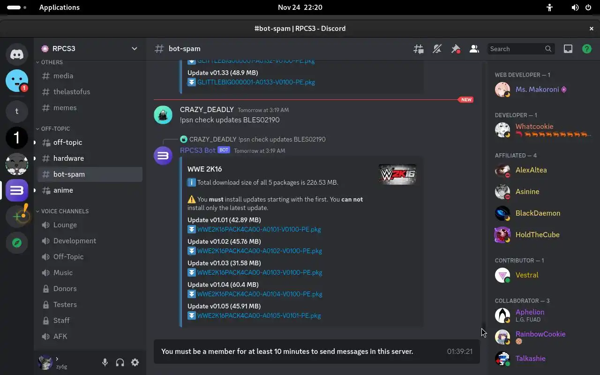Open the thelastofus channel
600x375 pixels.
tap(90, 92)
